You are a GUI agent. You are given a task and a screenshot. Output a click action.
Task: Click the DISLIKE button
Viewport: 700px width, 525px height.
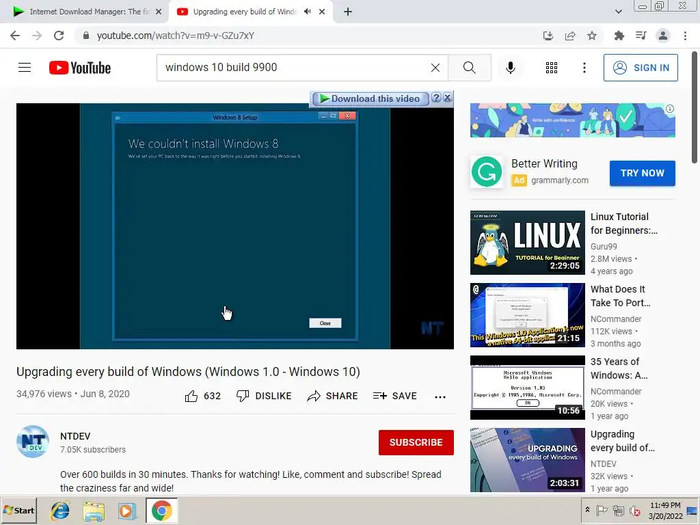point(264,396)
